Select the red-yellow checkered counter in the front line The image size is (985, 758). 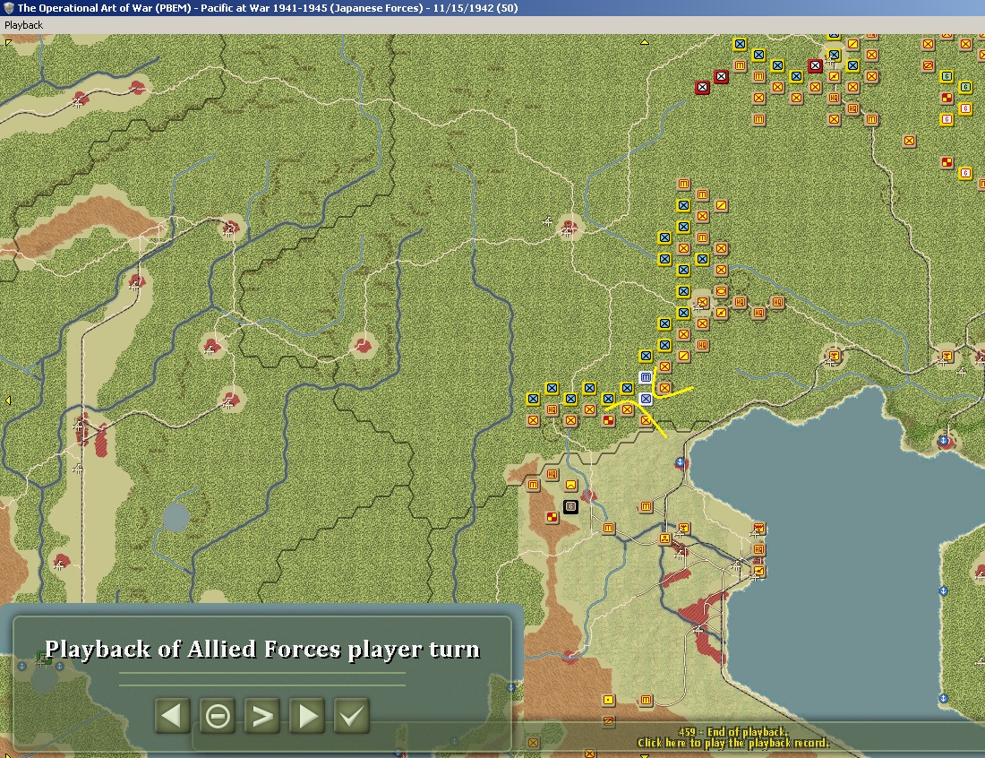coord(608,420)
